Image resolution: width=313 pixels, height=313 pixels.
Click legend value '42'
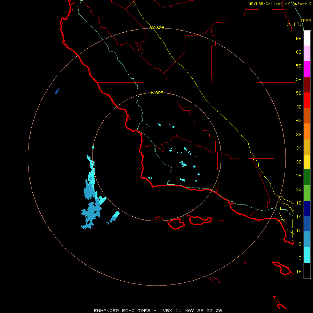click(299, 121)
